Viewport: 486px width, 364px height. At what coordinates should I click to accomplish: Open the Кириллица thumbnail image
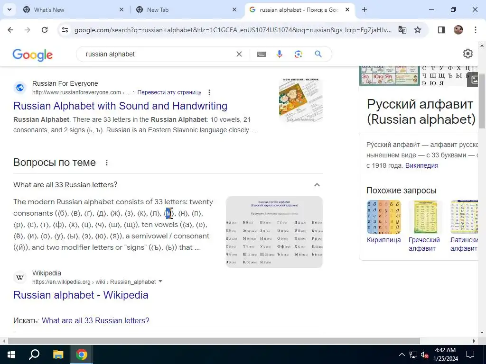coord(383,217)
